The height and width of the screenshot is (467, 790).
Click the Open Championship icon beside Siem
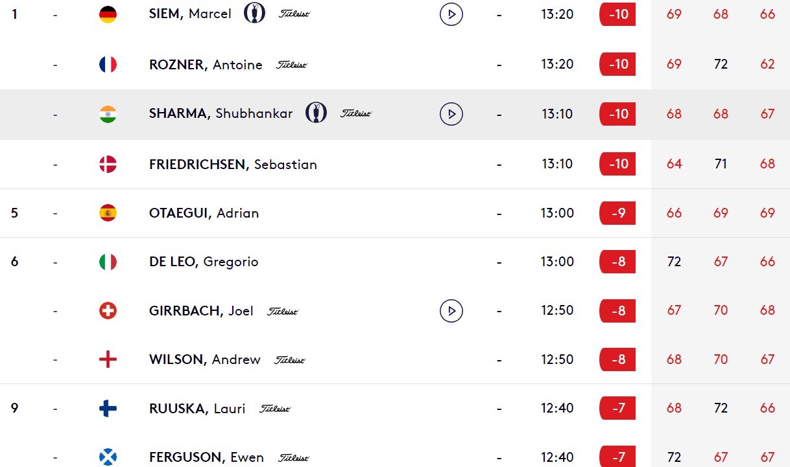click(254, 13)
